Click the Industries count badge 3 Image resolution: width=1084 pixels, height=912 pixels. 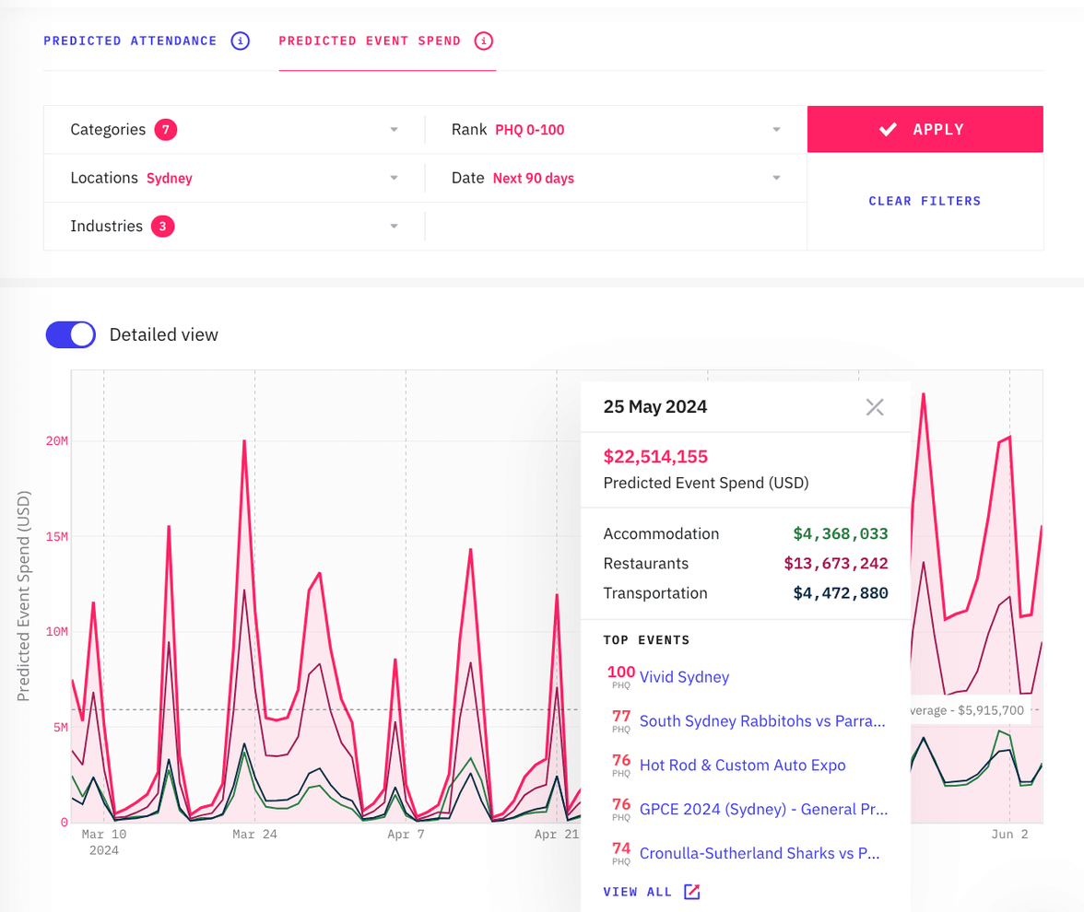tap(163, 227)
